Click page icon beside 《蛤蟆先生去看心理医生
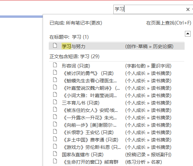This screenshot has width=193, height=166. pyautogui.click(x=55, y=80)
